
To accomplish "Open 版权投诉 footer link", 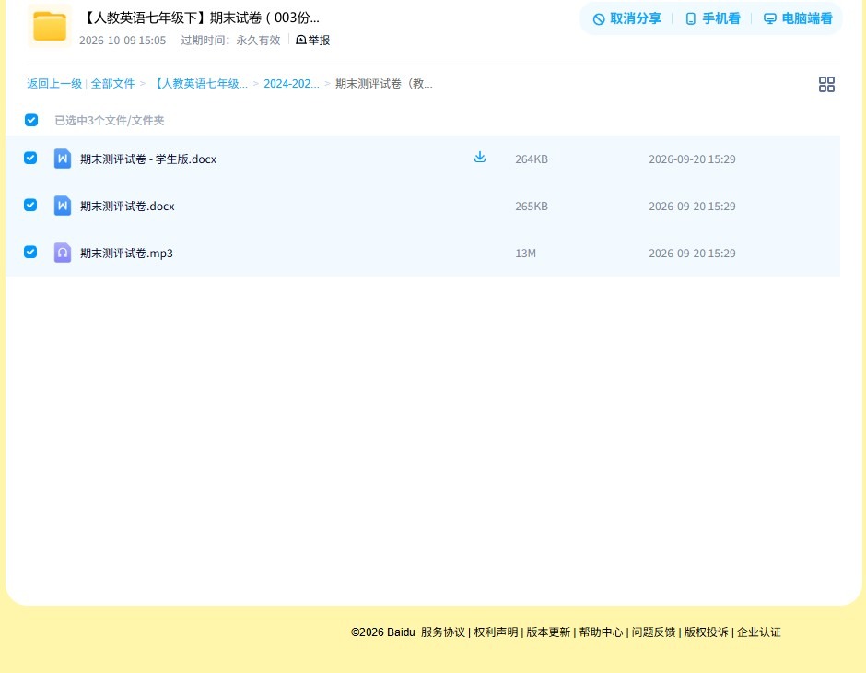I will point(707,632).
